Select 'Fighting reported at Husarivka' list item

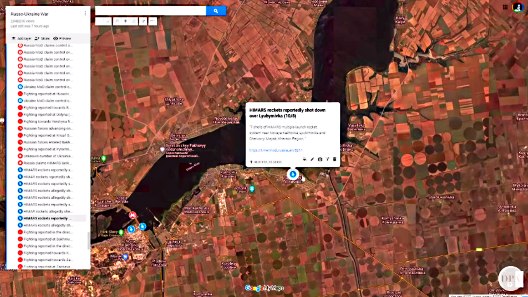47,94
